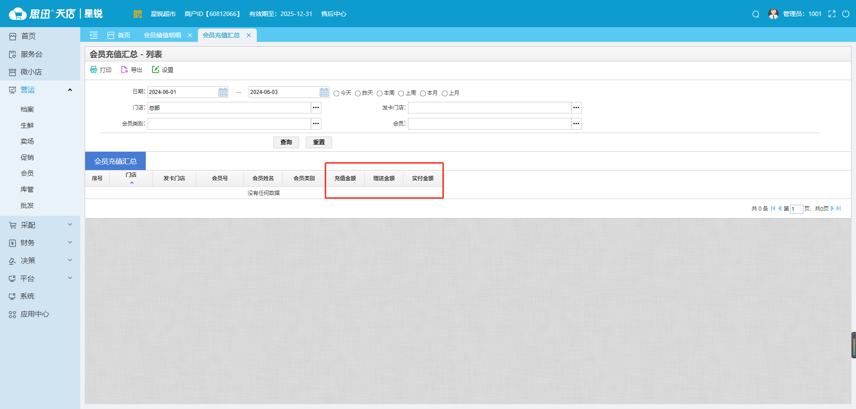Click the print icon in toolbar
The image size is (856, 409).
[x=94, y=69]
